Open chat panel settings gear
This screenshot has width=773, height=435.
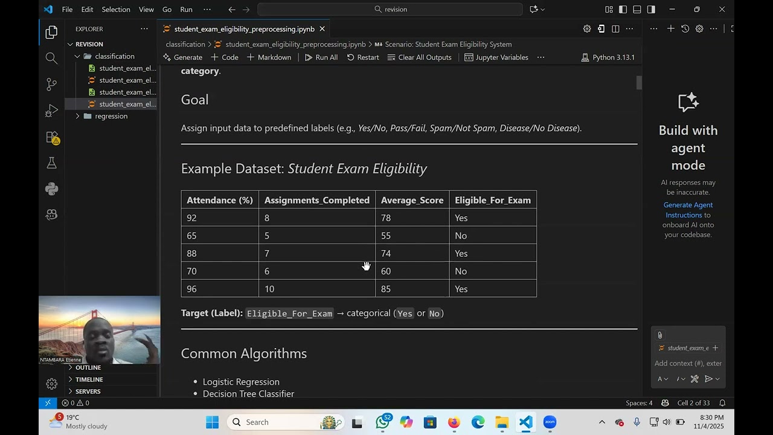(x=699, y=29)
